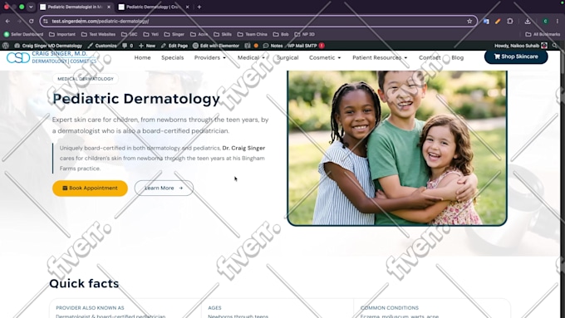
Task: Open the Specials nav item
Action: pyautogui.click(x=172, y=57)
